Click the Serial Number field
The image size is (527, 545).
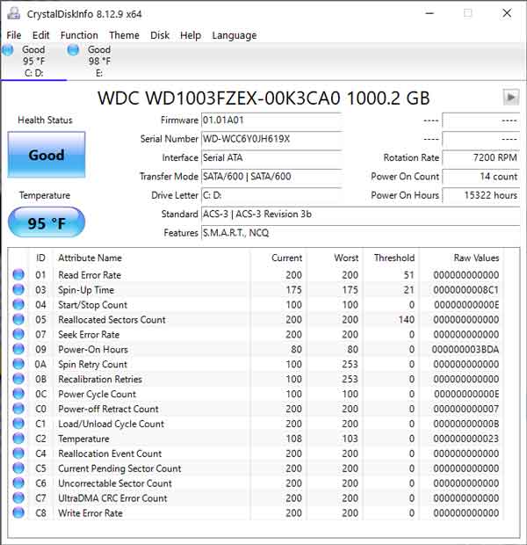(x=271, y=139)
